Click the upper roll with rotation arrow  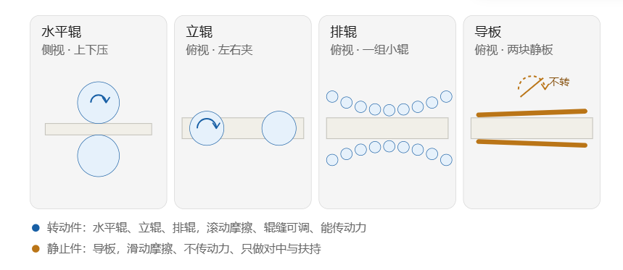coord(99,103)
